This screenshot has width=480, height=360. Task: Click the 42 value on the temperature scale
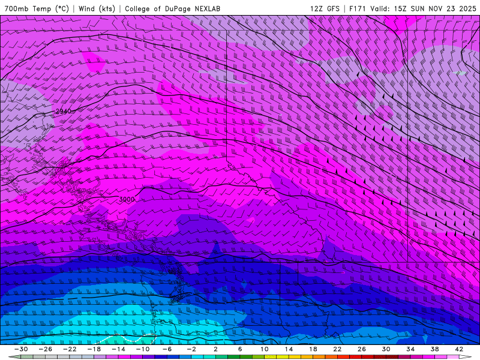click(x=459, y=349)
